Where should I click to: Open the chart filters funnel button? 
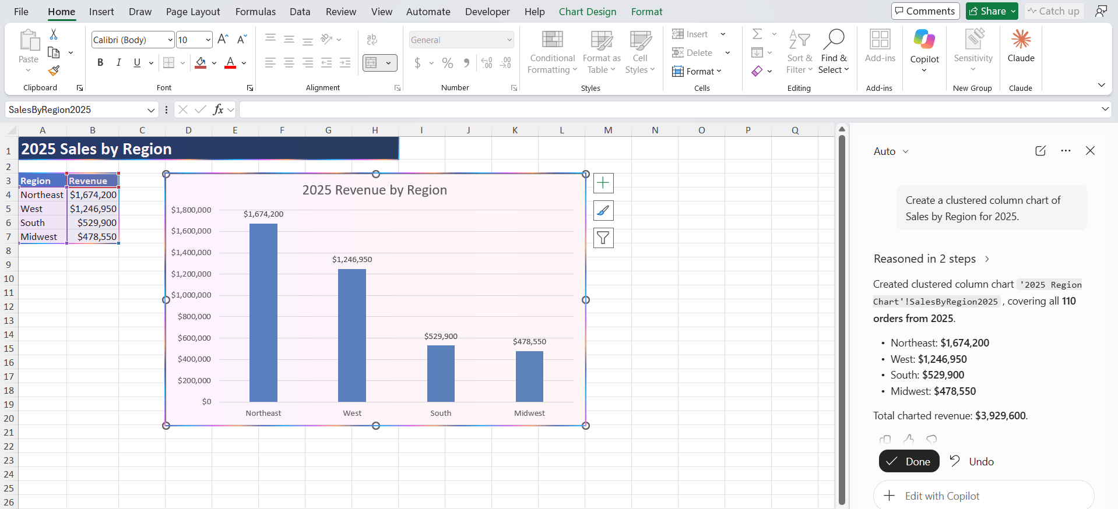[x=603, y=238]
